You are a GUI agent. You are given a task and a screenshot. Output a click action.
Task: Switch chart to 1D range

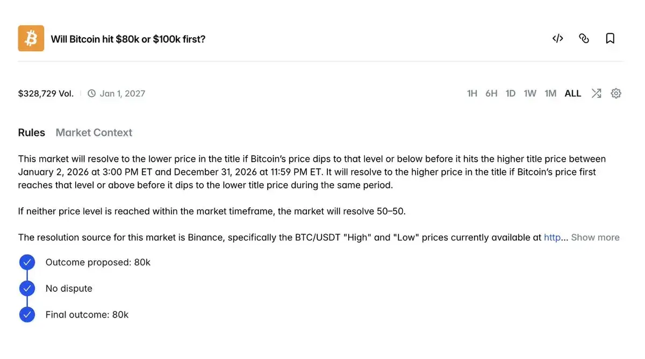511,94
